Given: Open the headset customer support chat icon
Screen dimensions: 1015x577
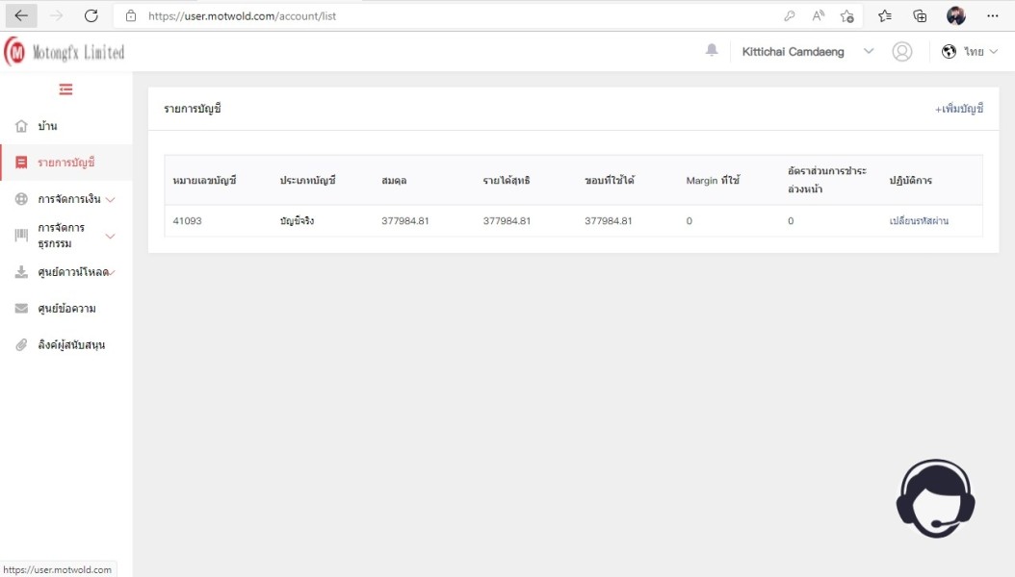Looking at the screenshot, I should click(x=935, y=498).
